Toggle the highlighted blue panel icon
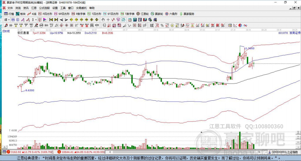Viewport: 301px width, 161px height. 13,20
